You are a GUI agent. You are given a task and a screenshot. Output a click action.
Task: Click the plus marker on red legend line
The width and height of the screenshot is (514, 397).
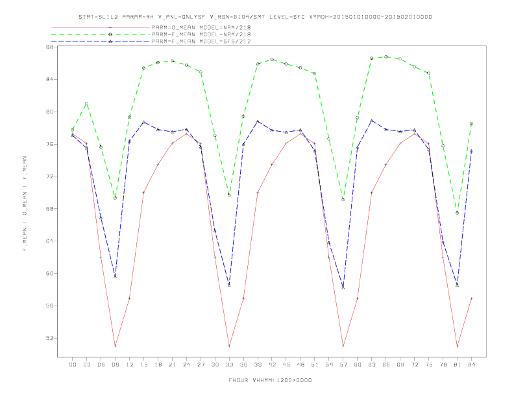(110, 27)
